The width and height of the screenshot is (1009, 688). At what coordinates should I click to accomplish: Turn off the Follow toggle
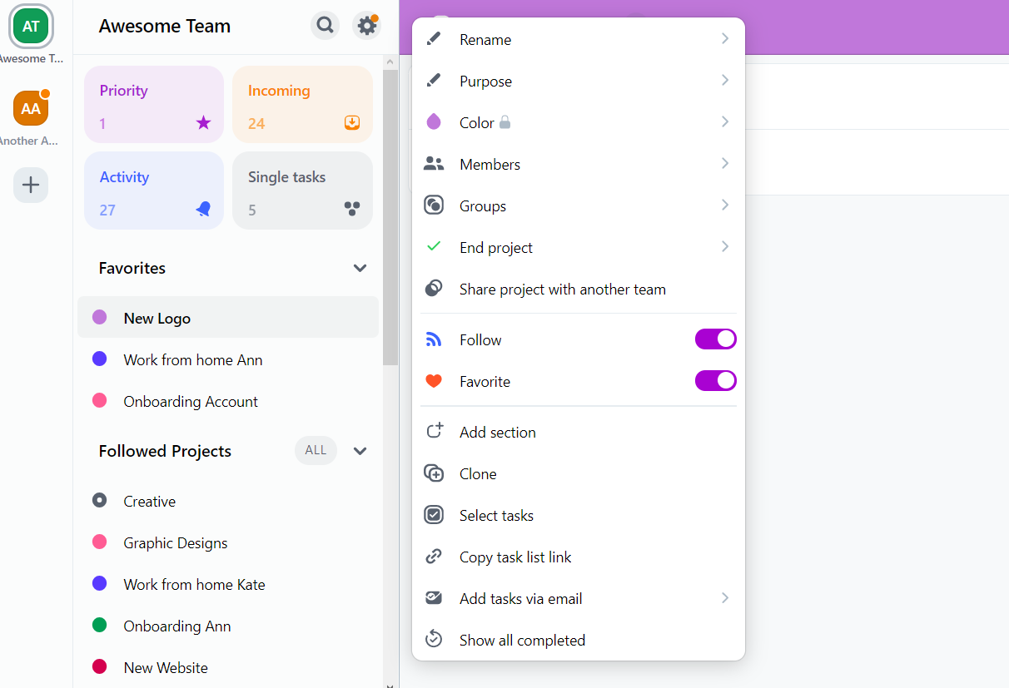tap(716, 339)
